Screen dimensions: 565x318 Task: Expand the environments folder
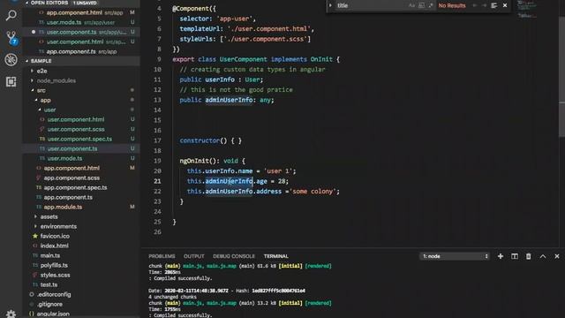[58, 226]
